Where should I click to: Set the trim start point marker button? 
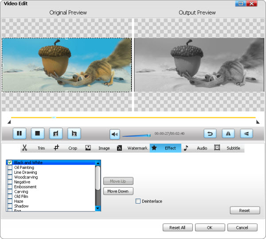pyautogui.click(x=56, y=133)
